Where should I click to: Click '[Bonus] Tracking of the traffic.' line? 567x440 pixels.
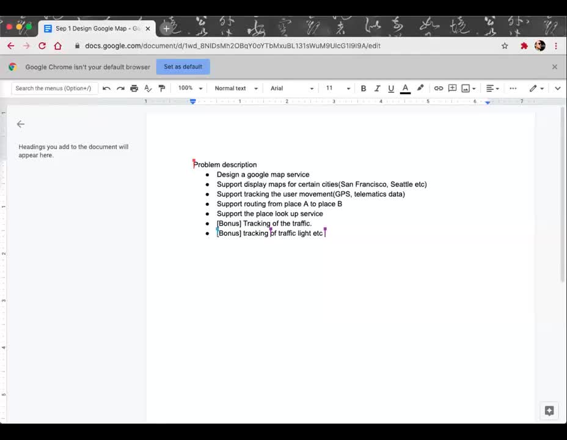pyautogui.click(x=264, y=224)
